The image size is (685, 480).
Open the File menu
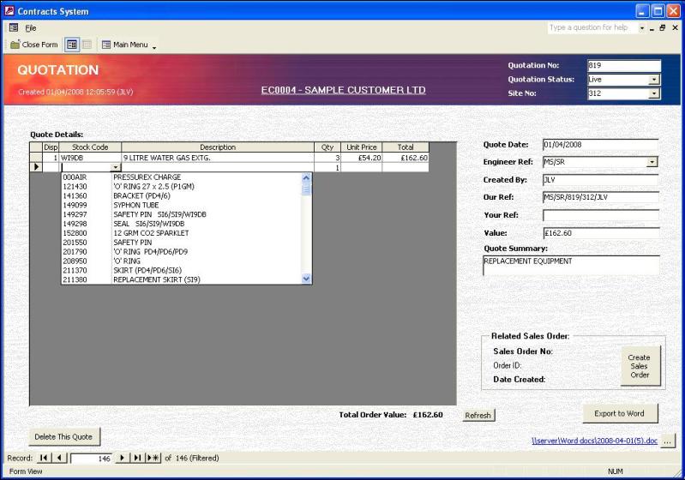30,27
